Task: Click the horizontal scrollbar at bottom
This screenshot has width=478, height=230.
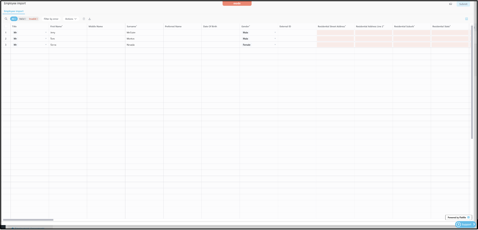Action: click(28, 220)
